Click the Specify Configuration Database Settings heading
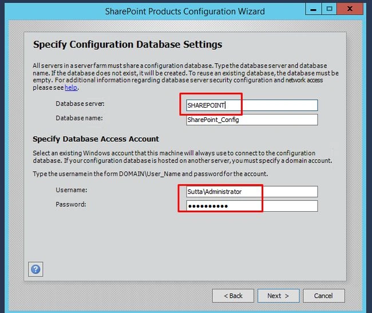This screenshot has height=313, width=372. 128,45
